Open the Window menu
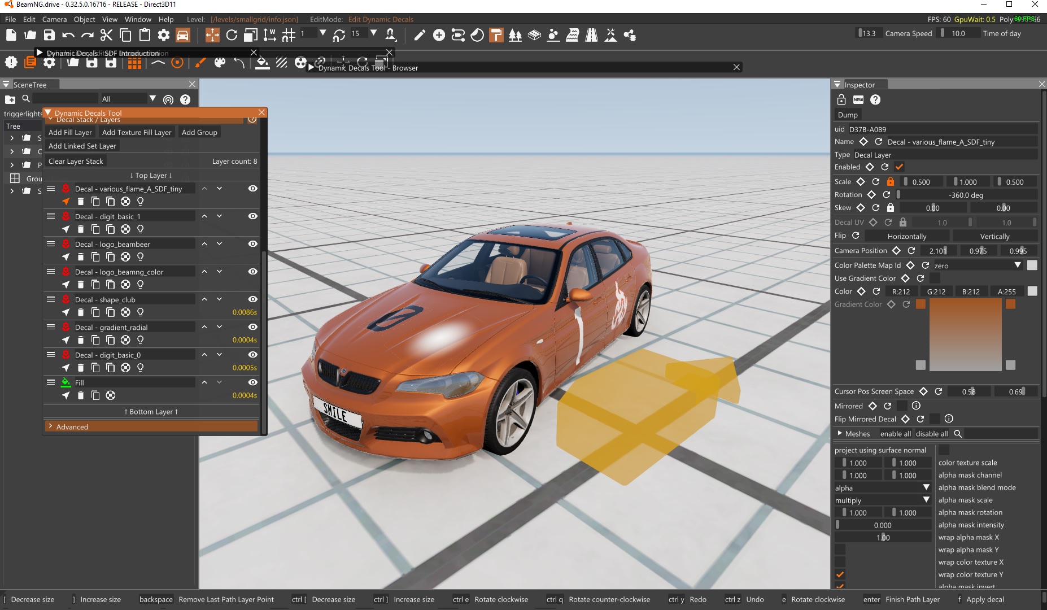 click(138, 19)
